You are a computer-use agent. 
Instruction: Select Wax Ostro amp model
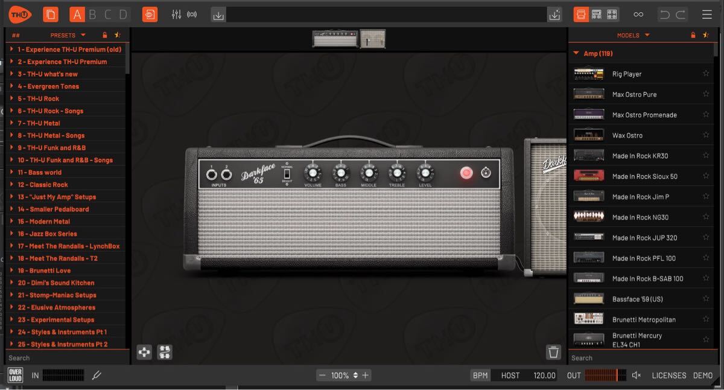[x=641, y=135]
